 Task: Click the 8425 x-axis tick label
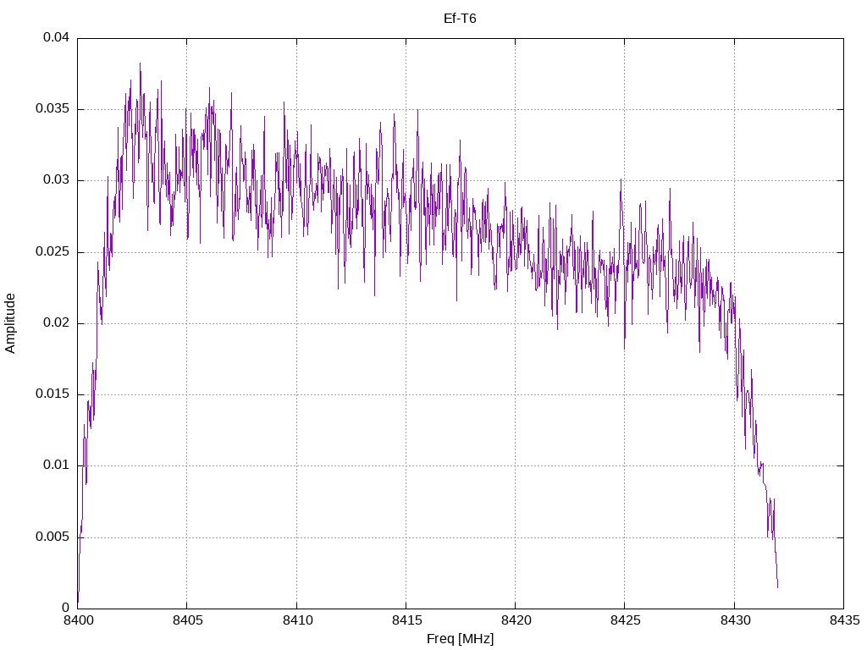point(626,620)
